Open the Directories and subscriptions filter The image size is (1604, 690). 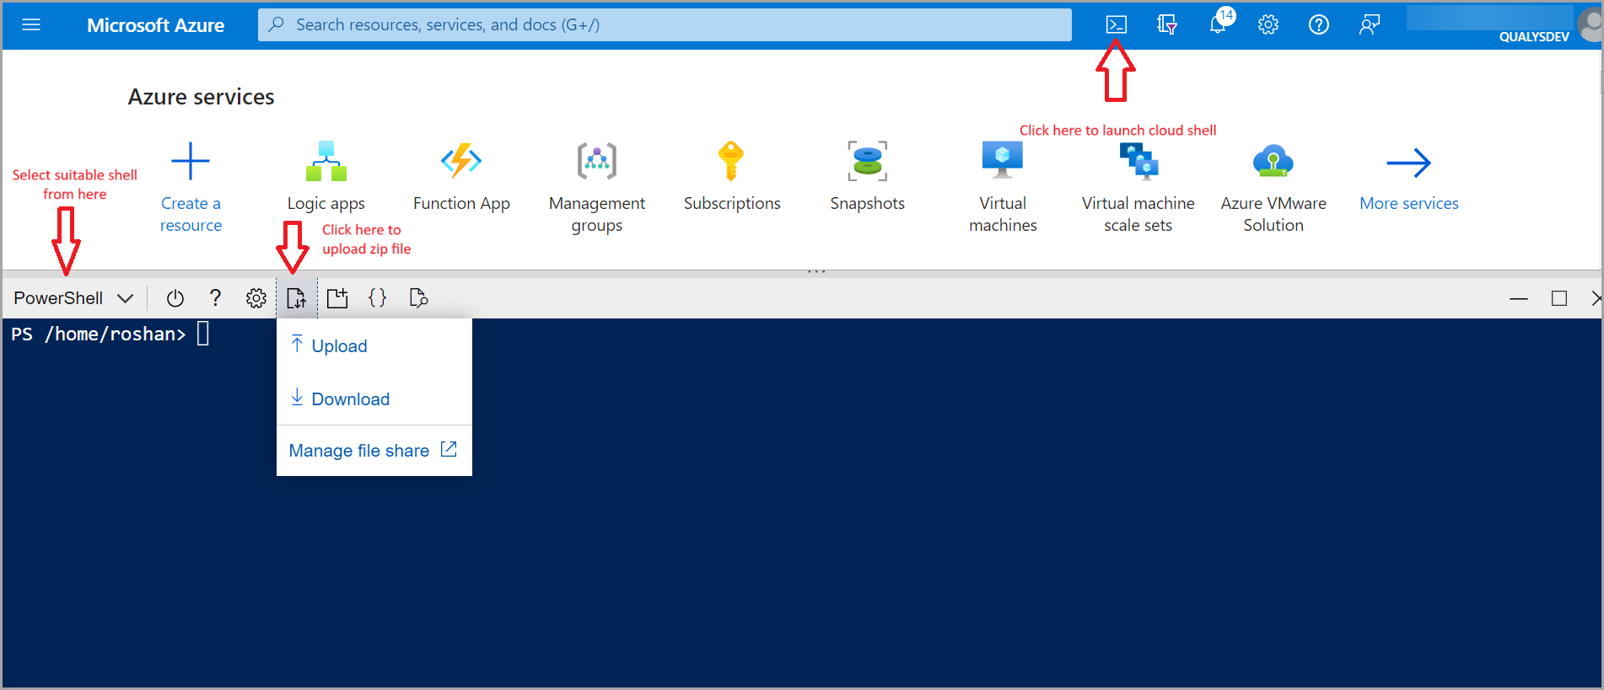pos(1166,24)
